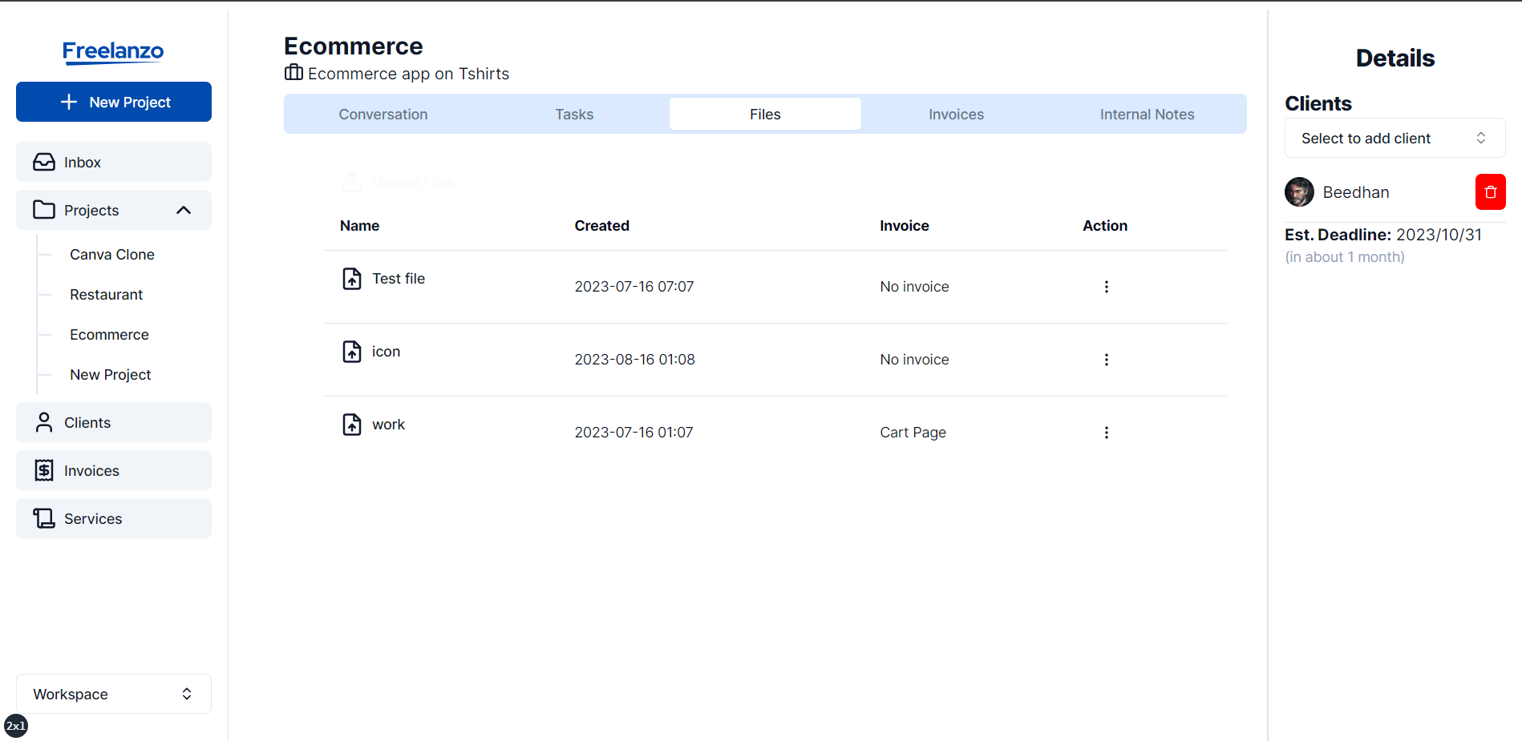Screen dimensions: 1522x741
Task: Open the Inbox from the sidebar
Action: (114, 162)
